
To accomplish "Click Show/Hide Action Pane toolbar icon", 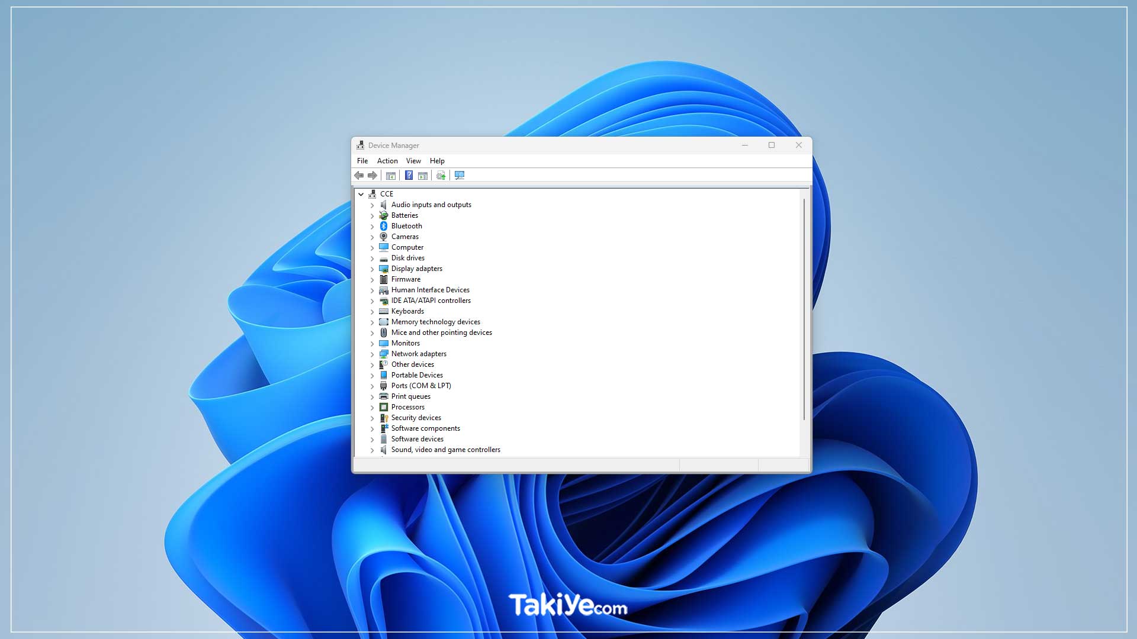I will [423, 175].
